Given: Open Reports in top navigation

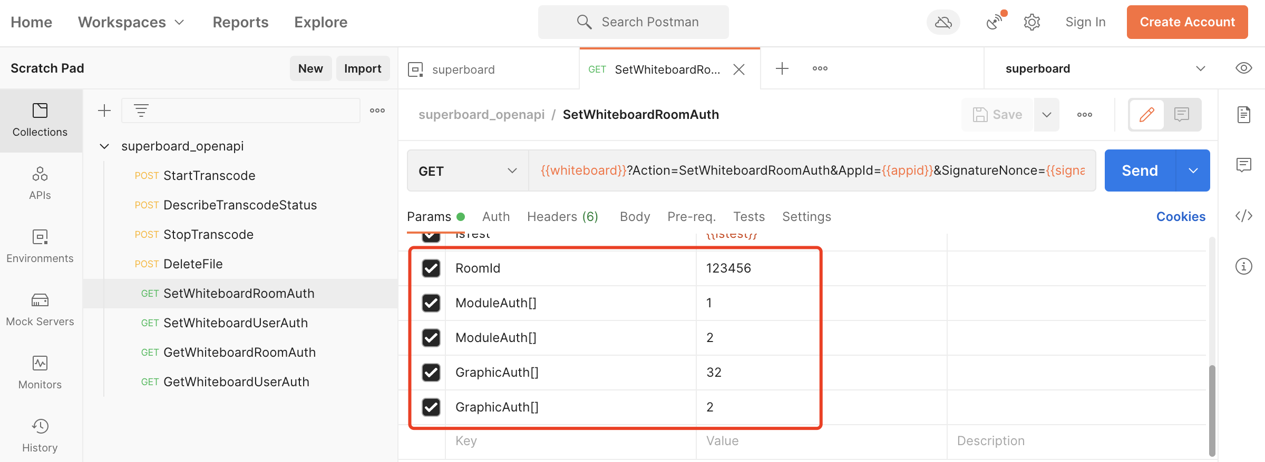Looking at the screenshot, I should click(240, 22).
